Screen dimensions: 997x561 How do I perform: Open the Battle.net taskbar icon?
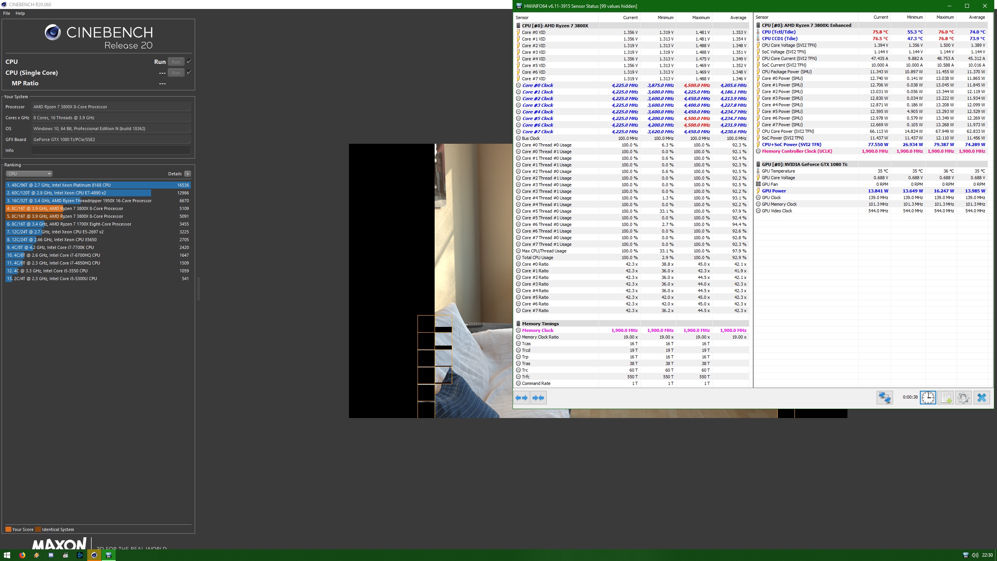(80, 555)
